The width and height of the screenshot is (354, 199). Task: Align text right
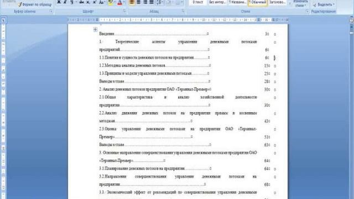click(x=145, y=2)
